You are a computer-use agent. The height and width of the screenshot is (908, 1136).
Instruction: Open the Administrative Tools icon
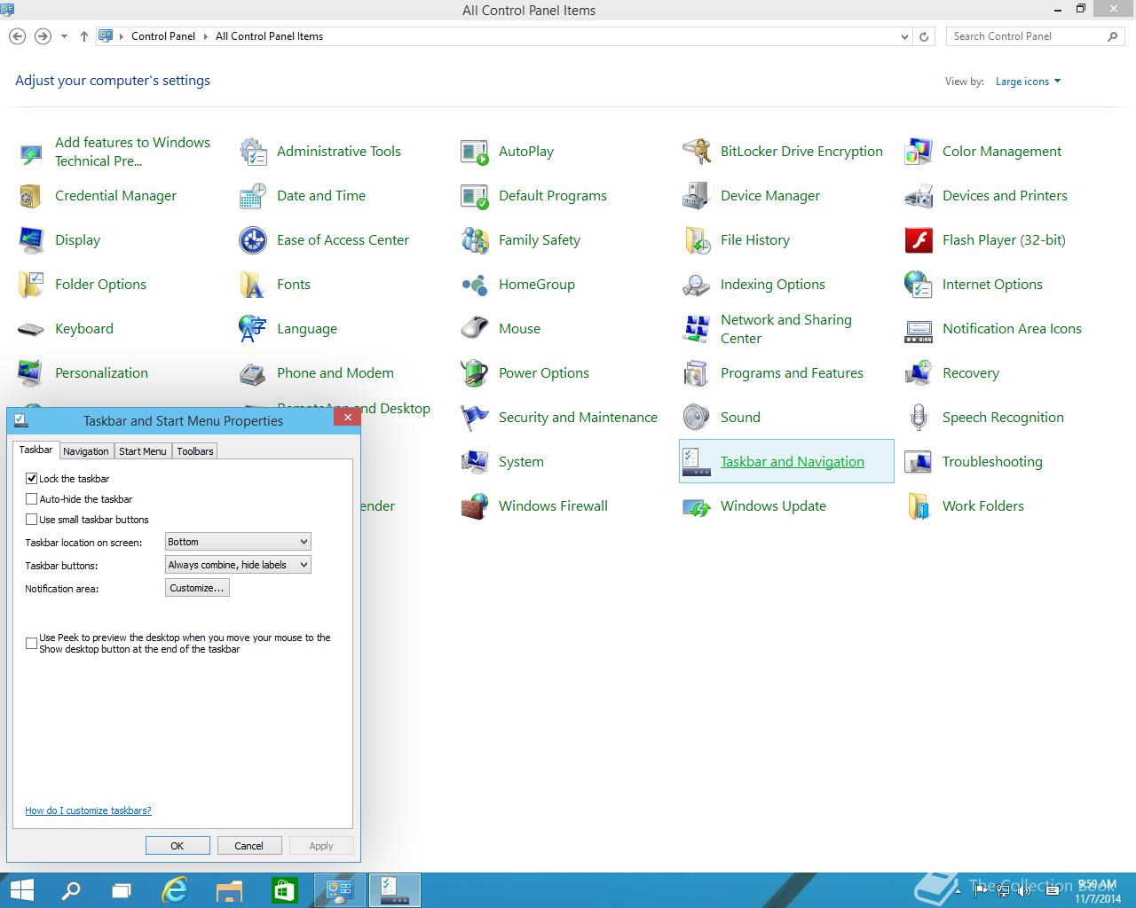pyautogui.click(x=253, y=152)
